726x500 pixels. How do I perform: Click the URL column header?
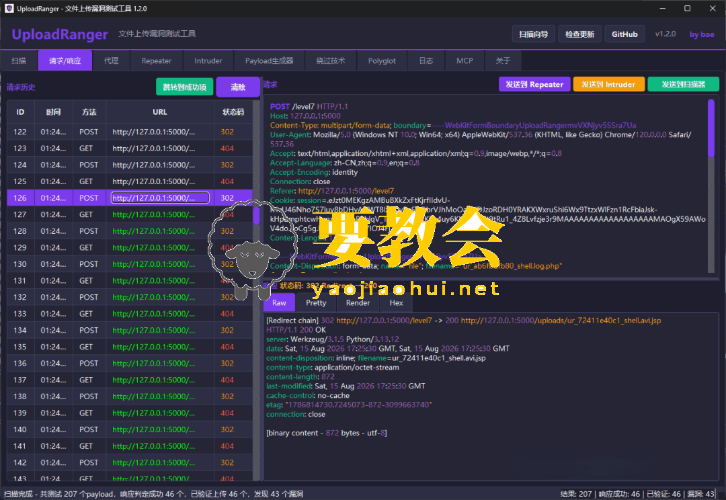tap(160, 112)
